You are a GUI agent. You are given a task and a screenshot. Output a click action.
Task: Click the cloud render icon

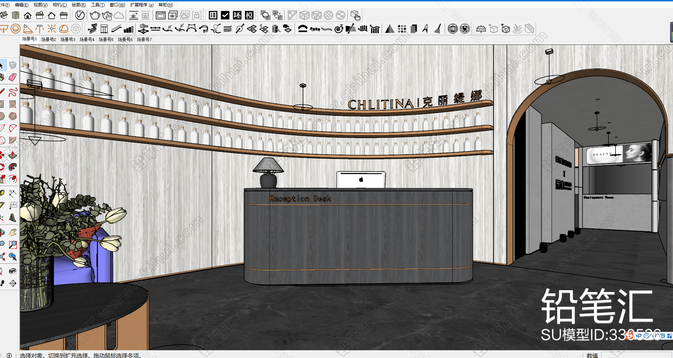tap(119, 15)
